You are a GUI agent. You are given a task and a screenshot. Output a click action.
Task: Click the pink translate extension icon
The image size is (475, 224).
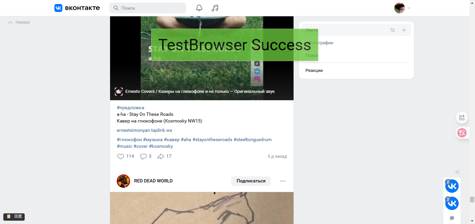pos(462,133)
